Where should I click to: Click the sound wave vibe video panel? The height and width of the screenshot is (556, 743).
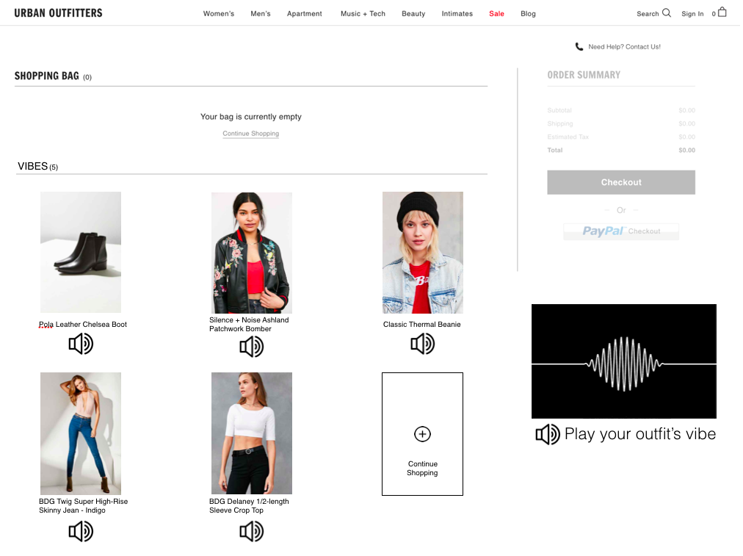(x=623, y=361)
